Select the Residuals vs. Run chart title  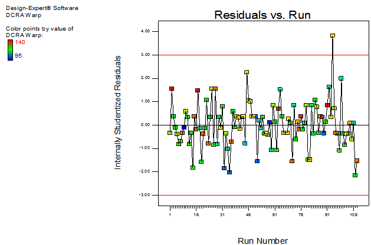point(262,14)
